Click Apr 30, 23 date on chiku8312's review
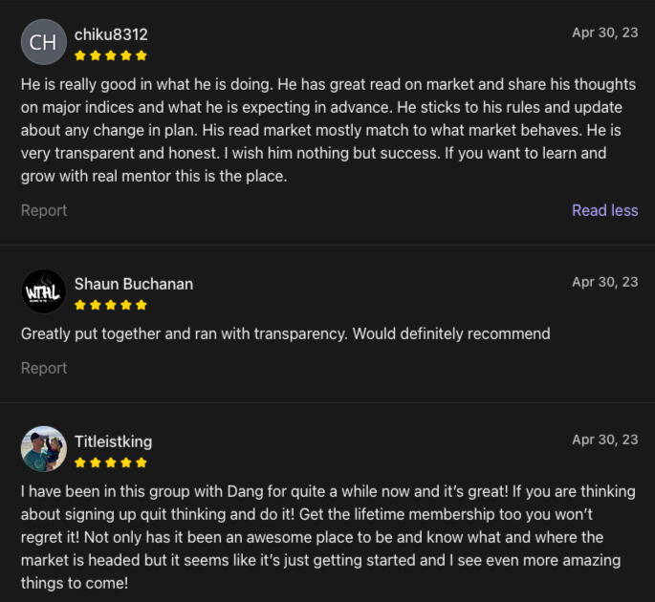 (604, 32)
